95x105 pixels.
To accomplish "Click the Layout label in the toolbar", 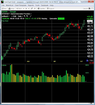I will (x=85, y=9).
